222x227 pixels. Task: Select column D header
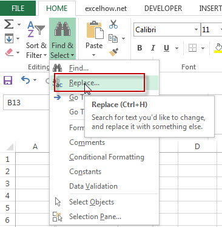click(197, 147)
